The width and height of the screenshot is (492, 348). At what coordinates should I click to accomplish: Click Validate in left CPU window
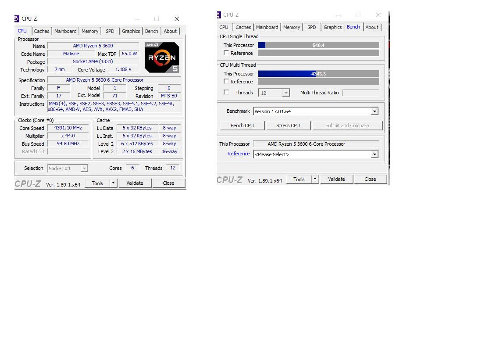[135, 183]
